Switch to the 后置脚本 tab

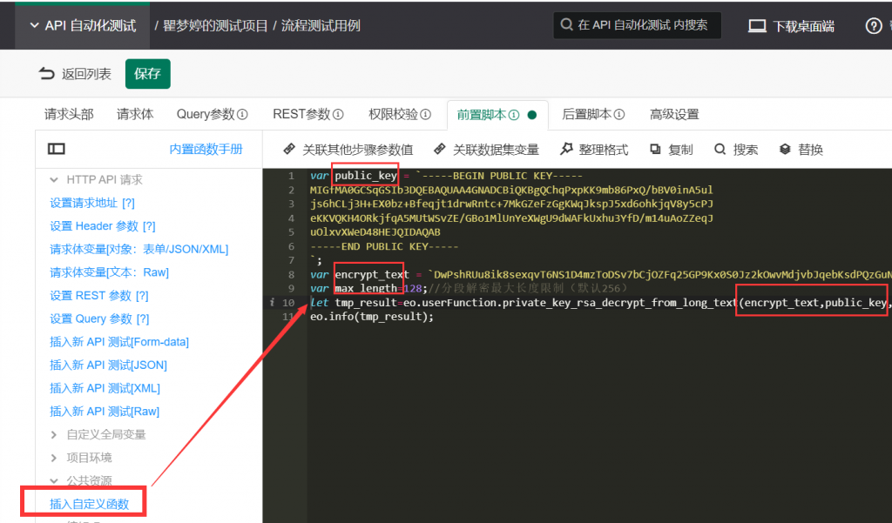click(593, 114)
